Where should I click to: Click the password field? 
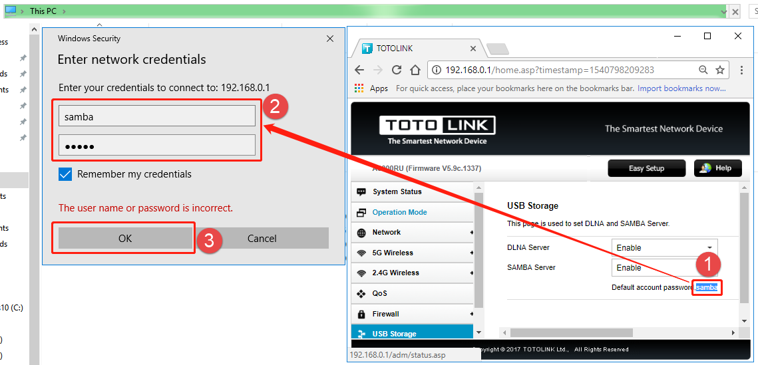pyautogui.click(x=156, y=146)
